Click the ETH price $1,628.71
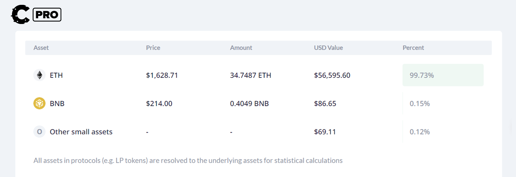The height and width of the screenshot is (177, 516). (x=162, y=75)
